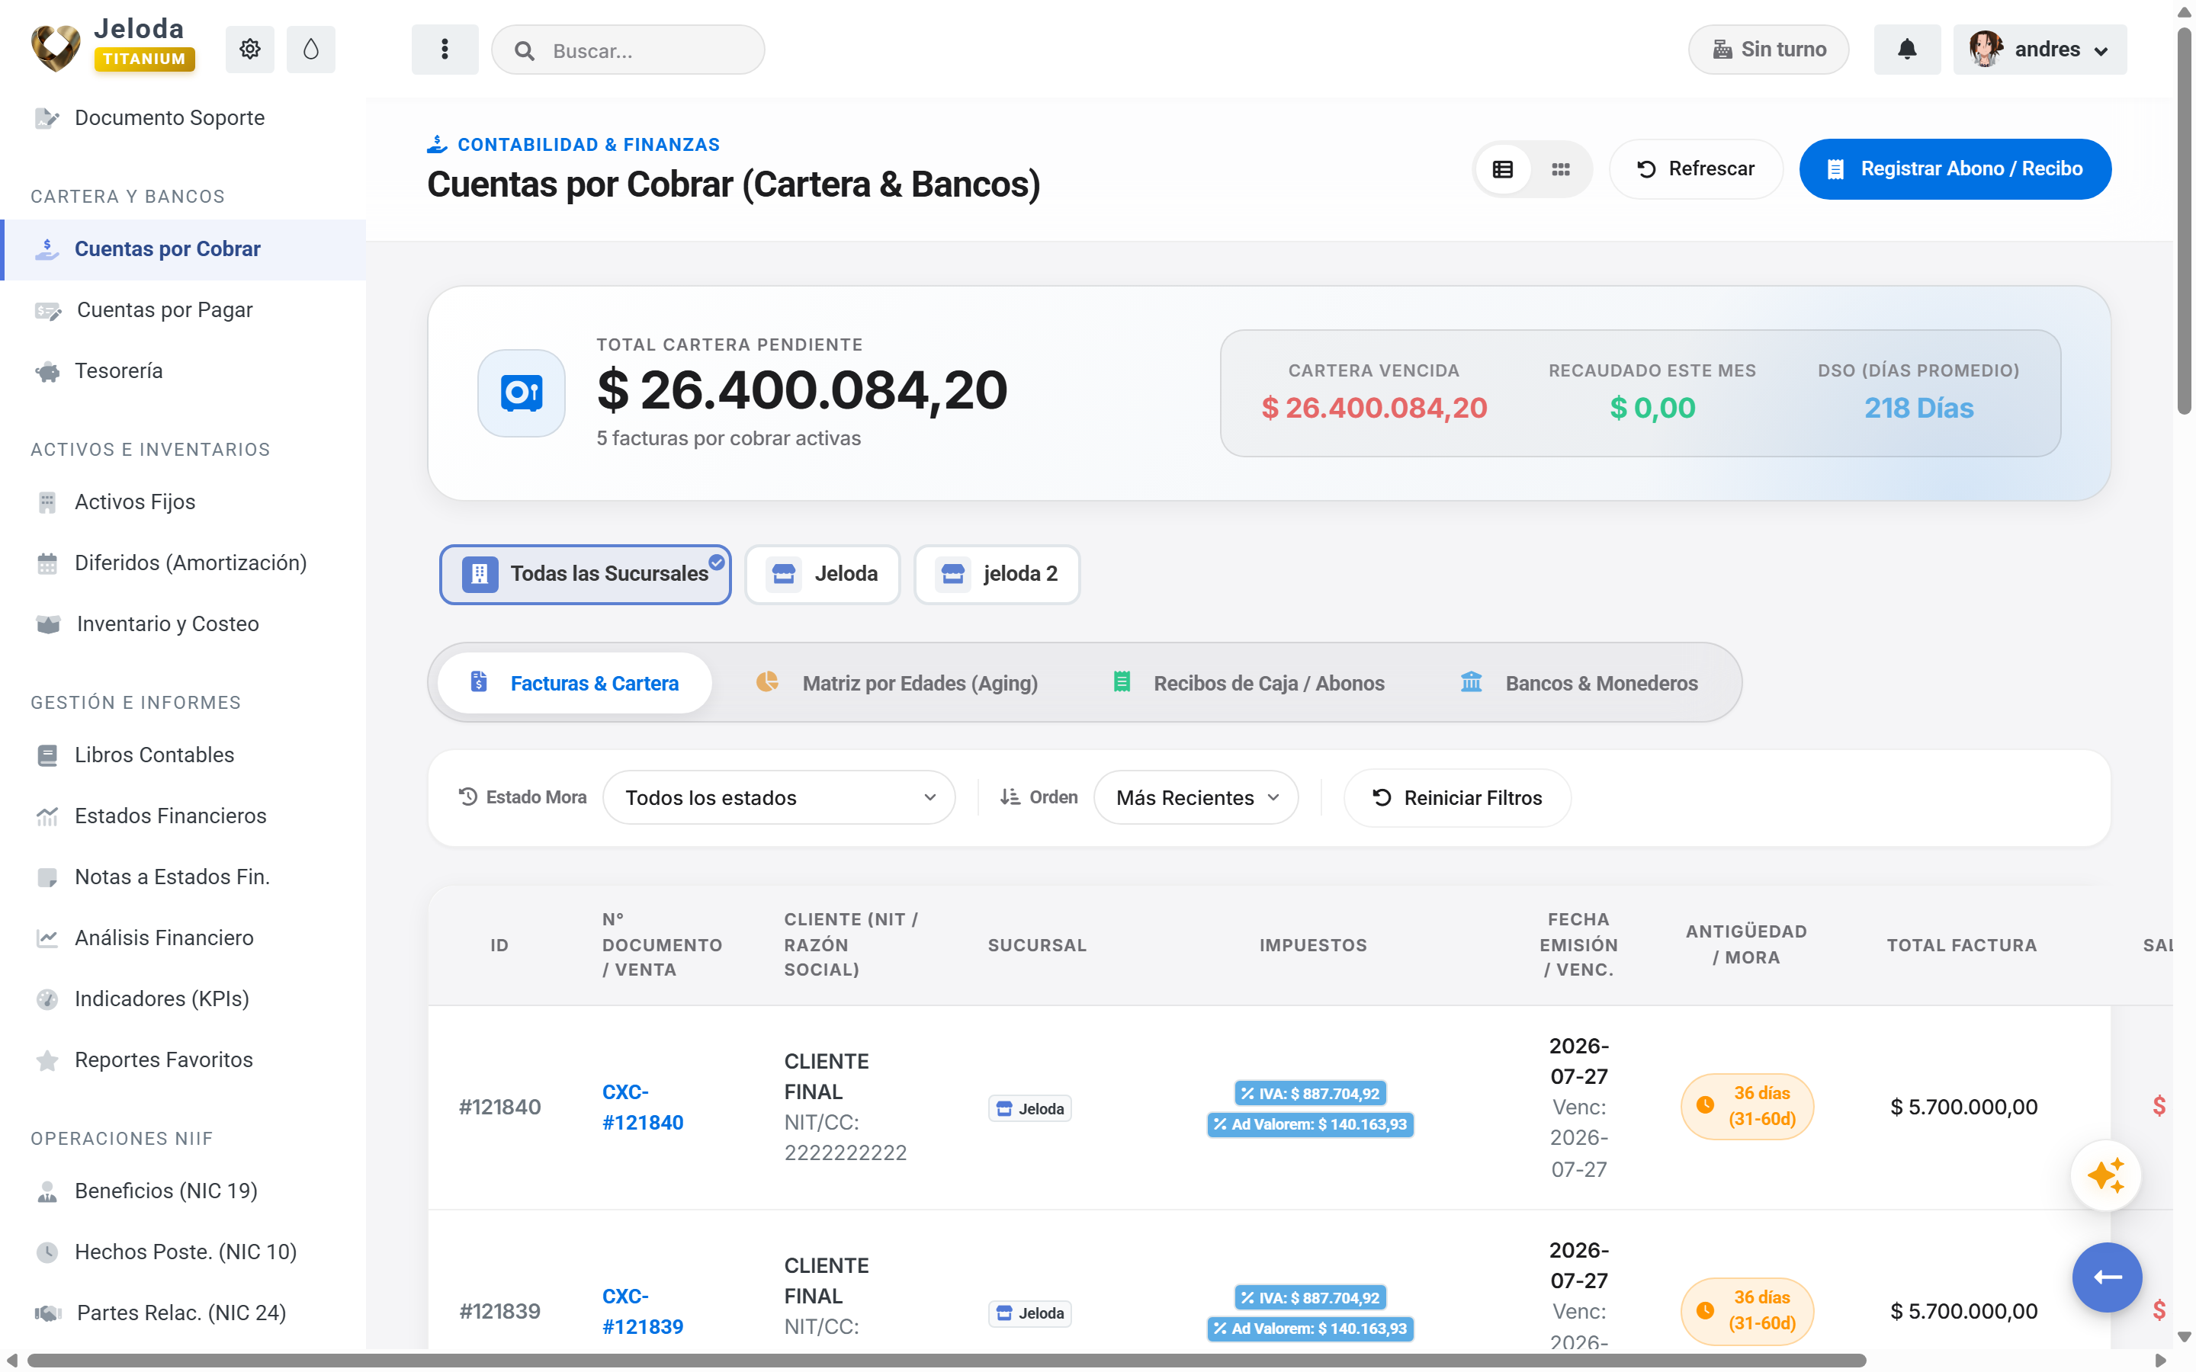Click the horizontal scrollbar thumb

click(x=945, y=1361)
